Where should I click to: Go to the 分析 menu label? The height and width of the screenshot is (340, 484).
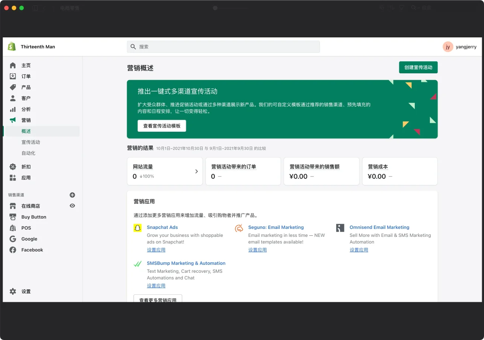click(26, 109)
